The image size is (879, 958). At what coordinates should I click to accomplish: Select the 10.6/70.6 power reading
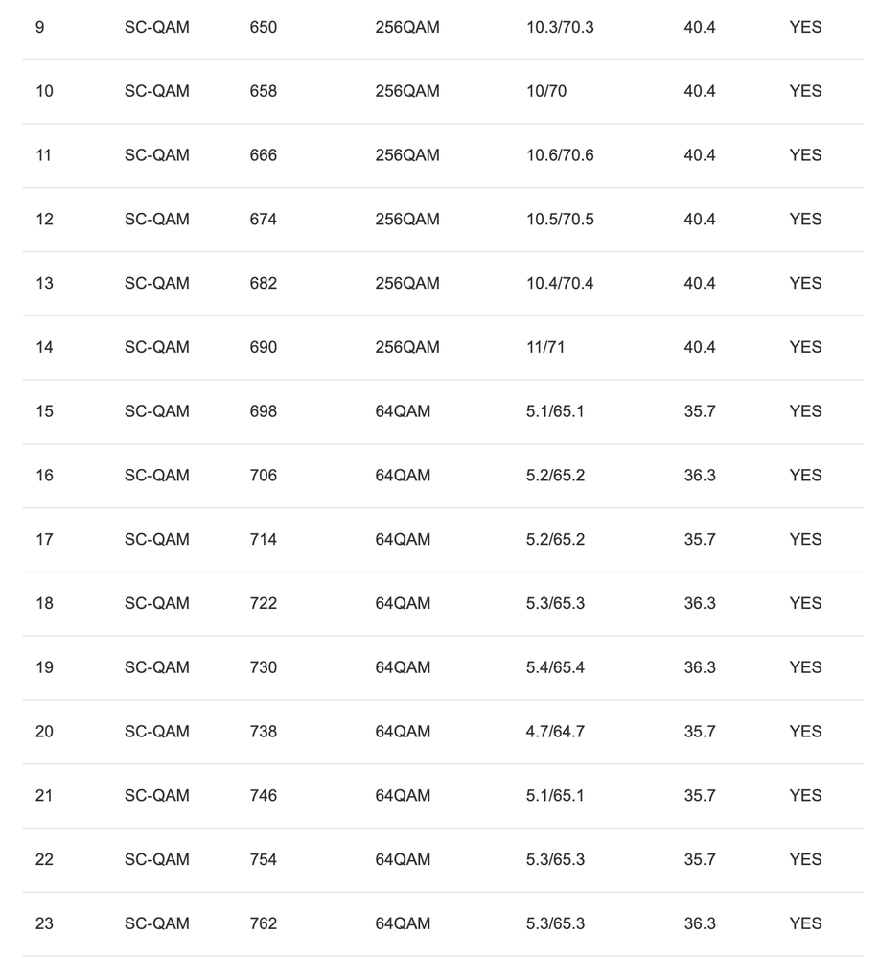click(x=560, y=155)
